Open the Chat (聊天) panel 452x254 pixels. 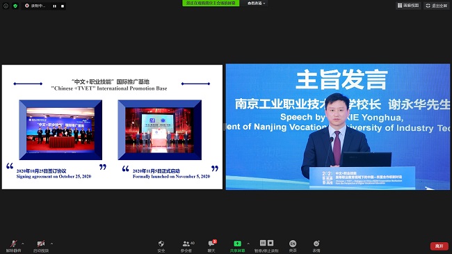coord(211,246)
